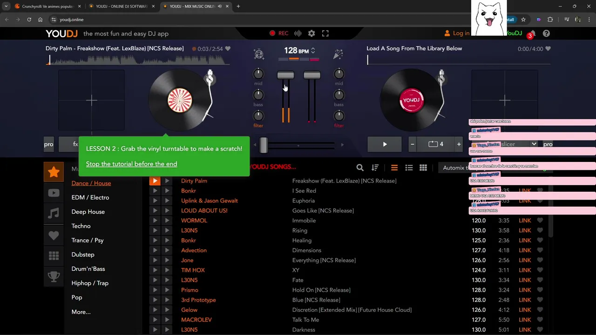Open the sort order icon in library

pyautogui.click(x=375, y=167)
